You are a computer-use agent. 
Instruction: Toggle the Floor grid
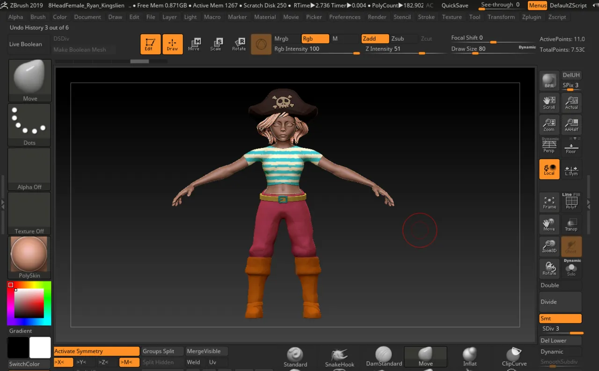click(571, 146)
